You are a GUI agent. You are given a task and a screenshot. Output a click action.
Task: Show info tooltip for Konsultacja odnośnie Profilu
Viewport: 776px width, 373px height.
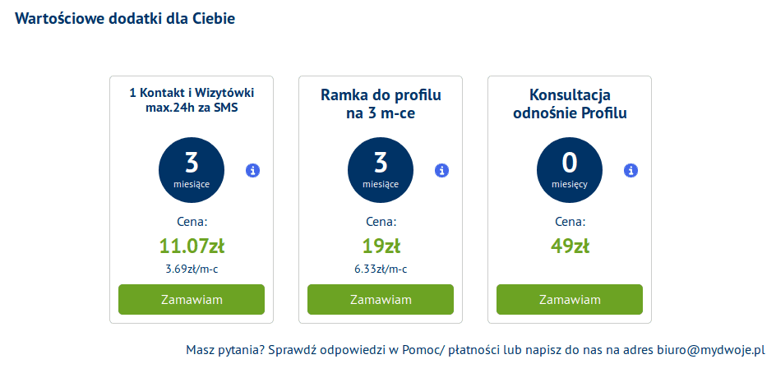click(x=630, y=171)
